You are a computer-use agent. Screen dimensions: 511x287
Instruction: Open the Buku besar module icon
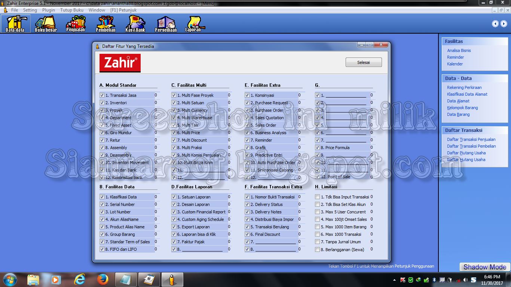[45, 23]
